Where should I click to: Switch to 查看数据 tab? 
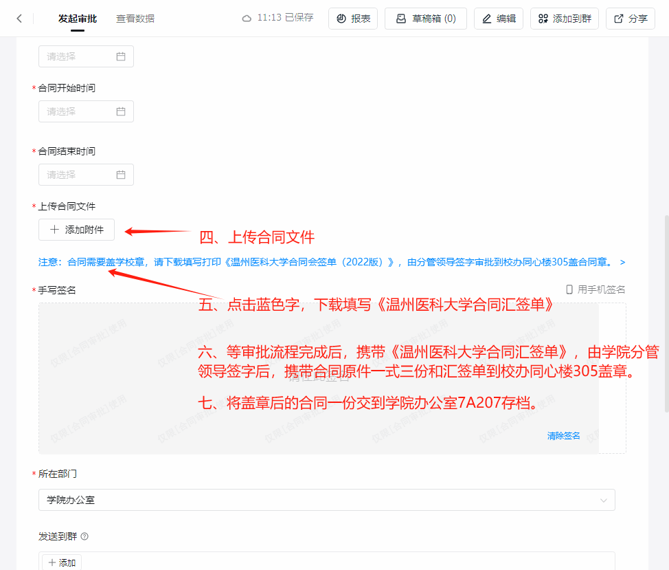click(x=135, y=19)
